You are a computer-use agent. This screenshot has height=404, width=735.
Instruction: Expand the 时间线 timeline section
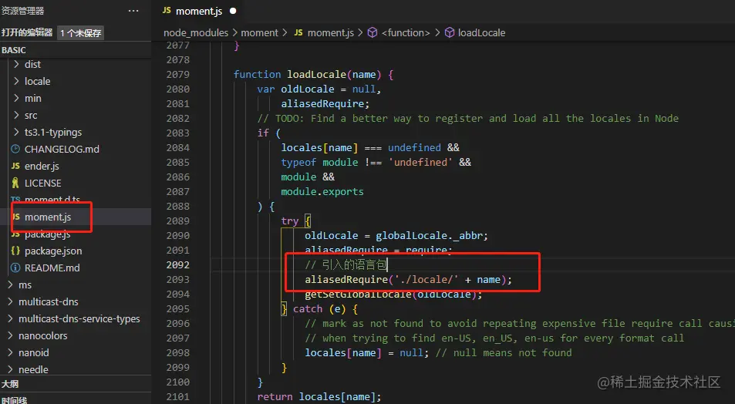[x=76, y=399]
